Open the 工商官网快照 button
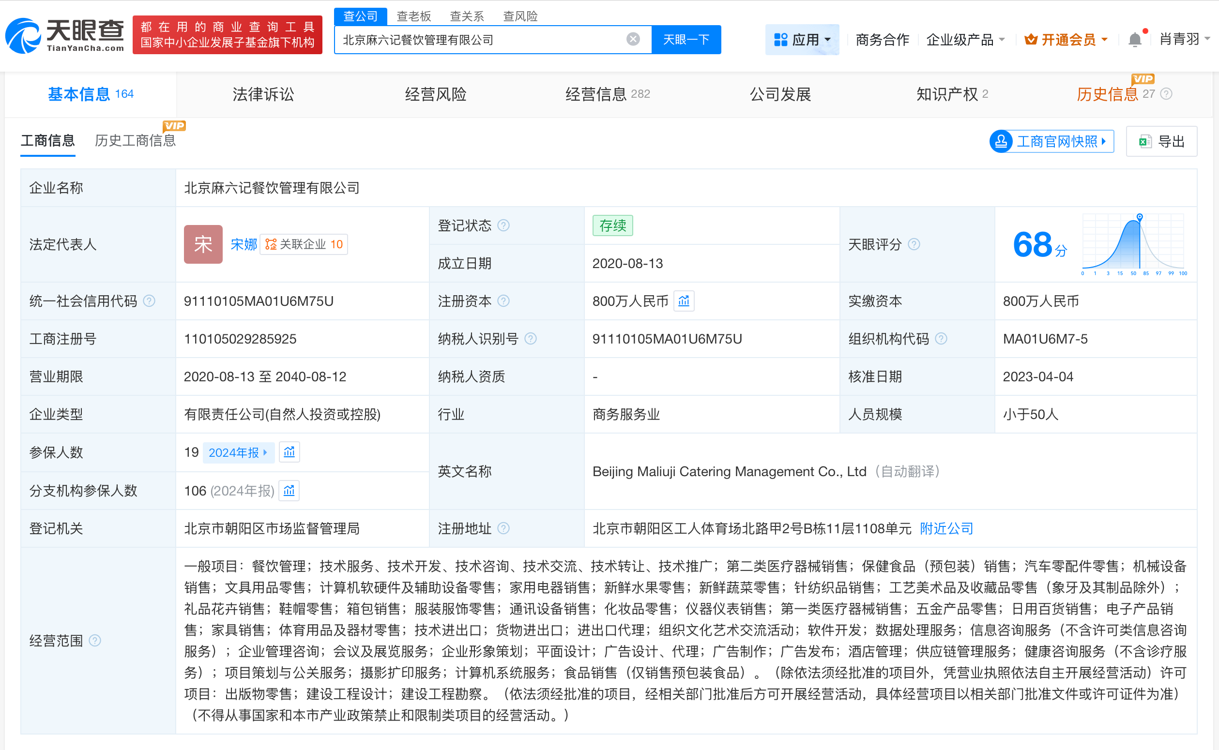This screenshot has height=750, width=1219. [1051, 141]
